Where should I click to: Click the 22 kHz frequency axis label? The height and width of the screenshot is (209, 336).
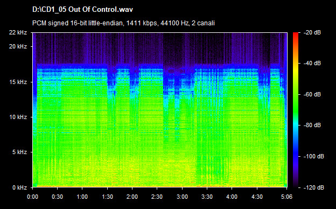18,32
